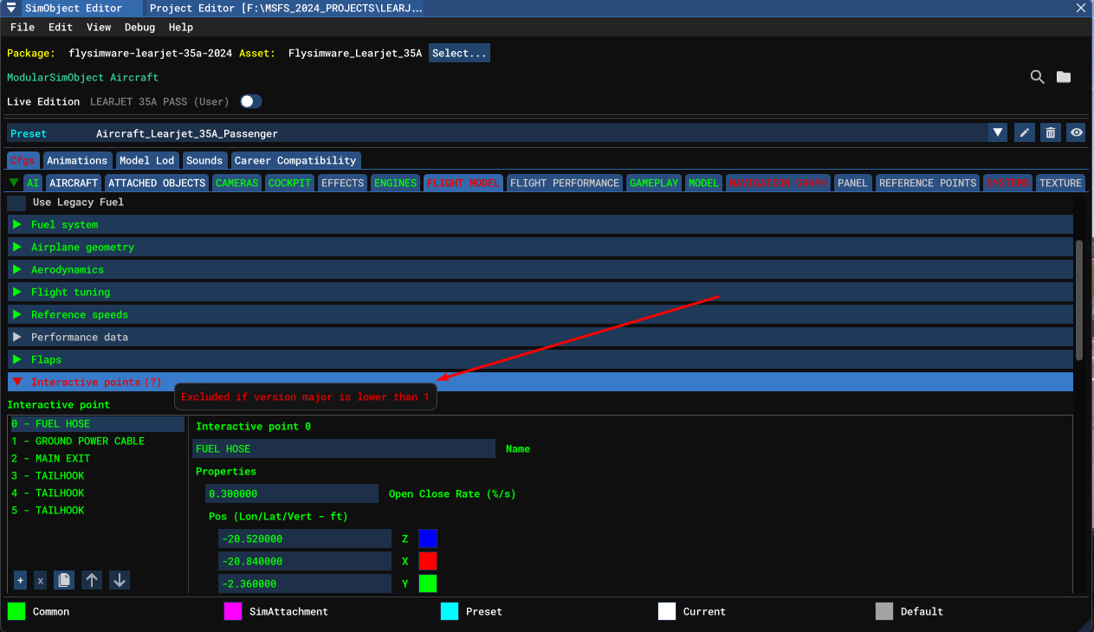
Task: Click the Name field containing FUEL HOSE
Action: point(344,448)
